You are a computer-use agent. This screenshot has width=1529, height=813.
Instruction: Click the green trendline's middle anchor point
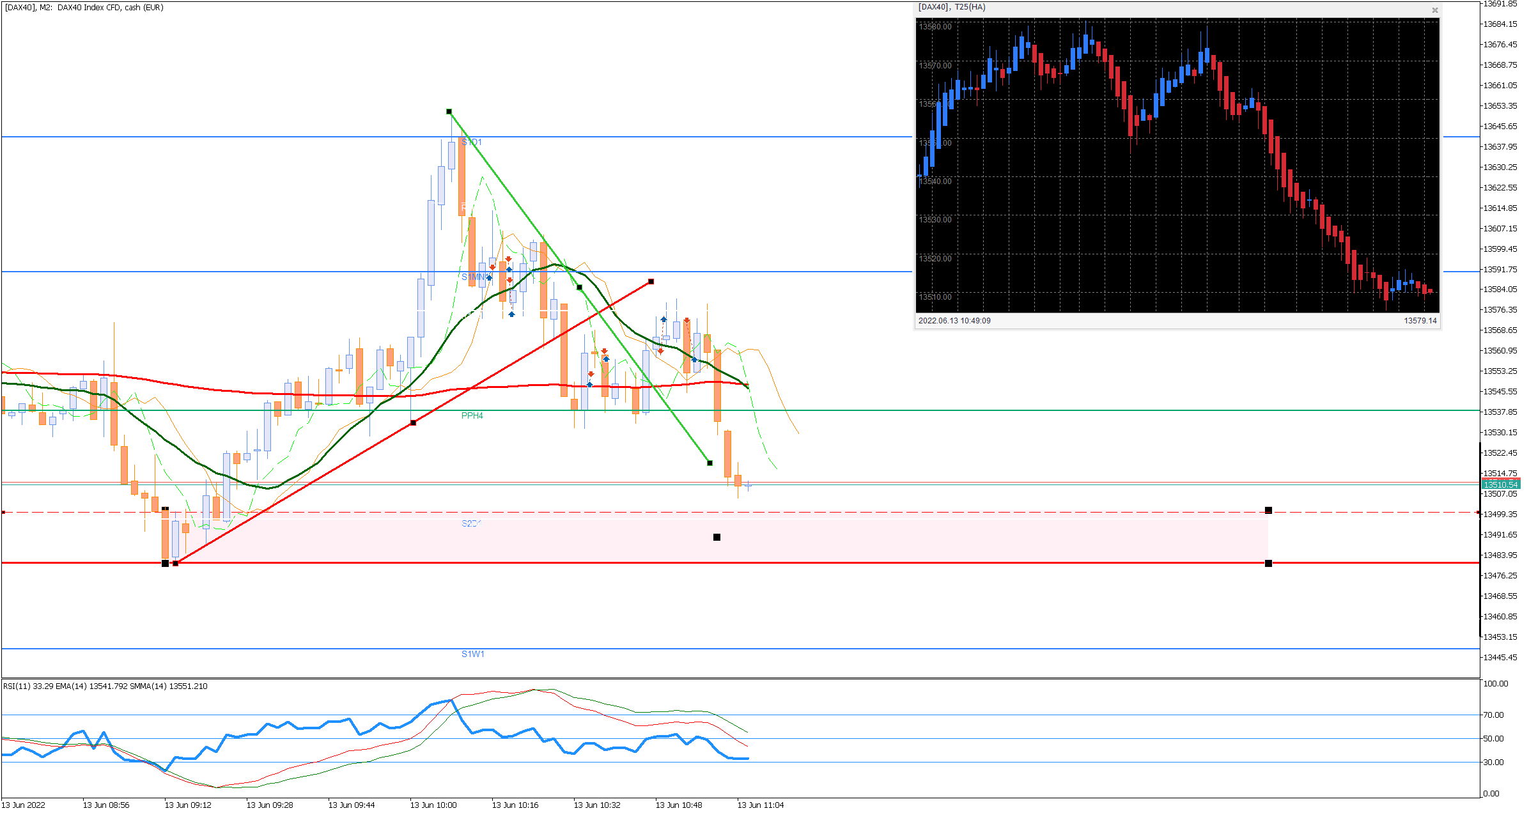click(x=579, y=288)
